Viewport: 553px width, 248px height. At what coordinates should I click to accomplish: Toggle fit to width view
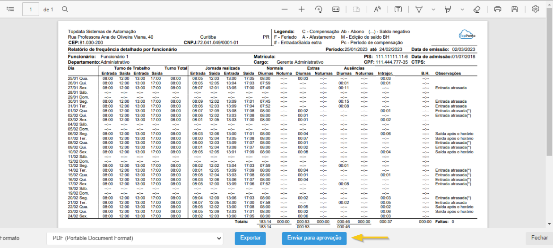coord(336,9)
